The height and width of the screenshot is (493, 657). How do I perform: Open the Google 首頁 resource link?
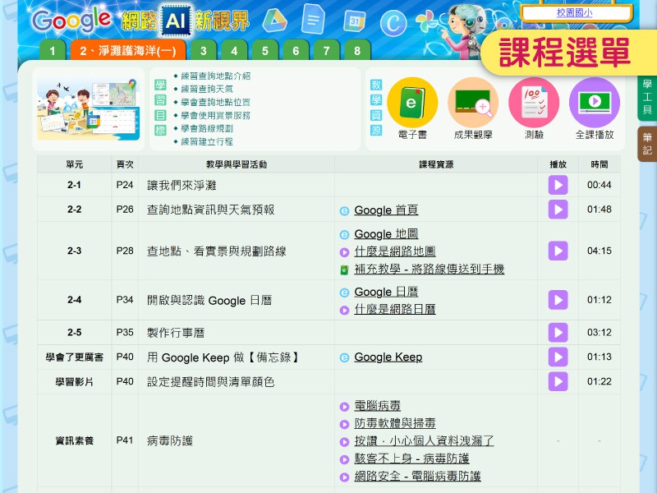click(385, 210)
